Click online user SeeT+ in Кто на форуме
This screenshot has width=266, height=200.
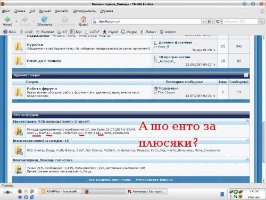(32, 133)
